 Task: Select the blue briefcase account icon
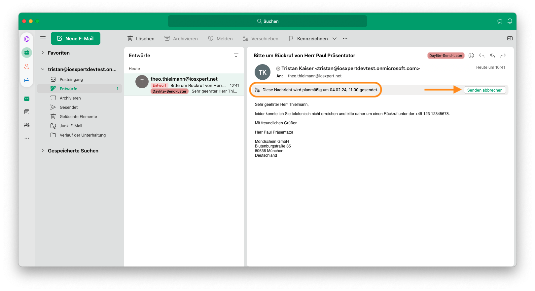[27, 80]
